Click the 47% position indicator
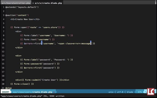Image resolution: width=157 pixels, height=98 pixels. tap(140, 92)
